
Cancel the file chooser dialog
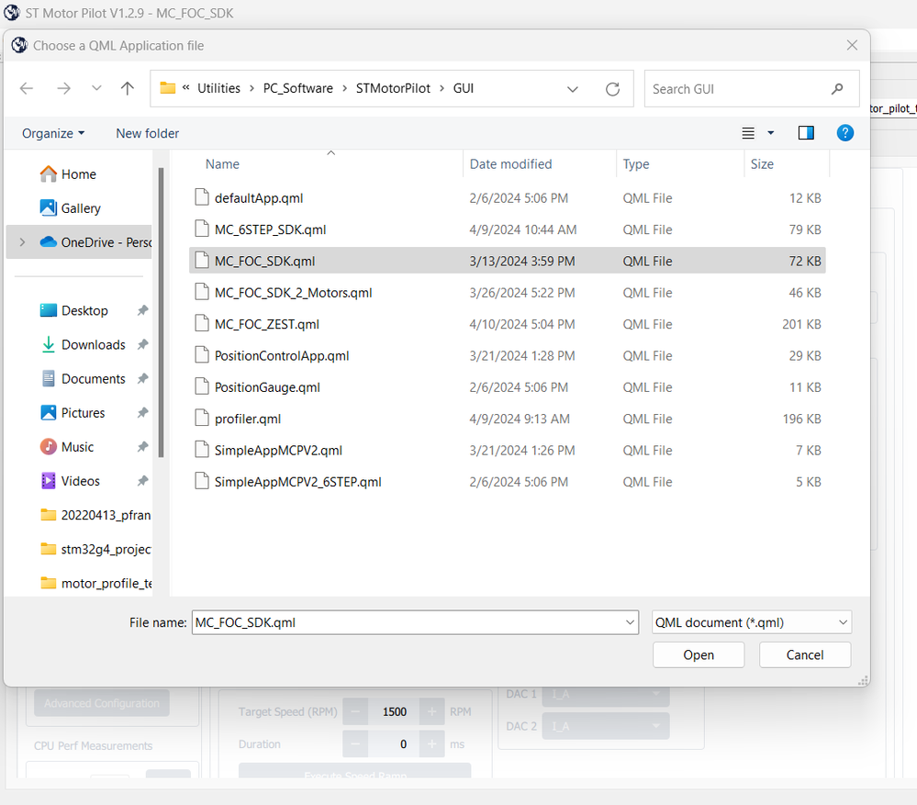click(x=805, y=654)
